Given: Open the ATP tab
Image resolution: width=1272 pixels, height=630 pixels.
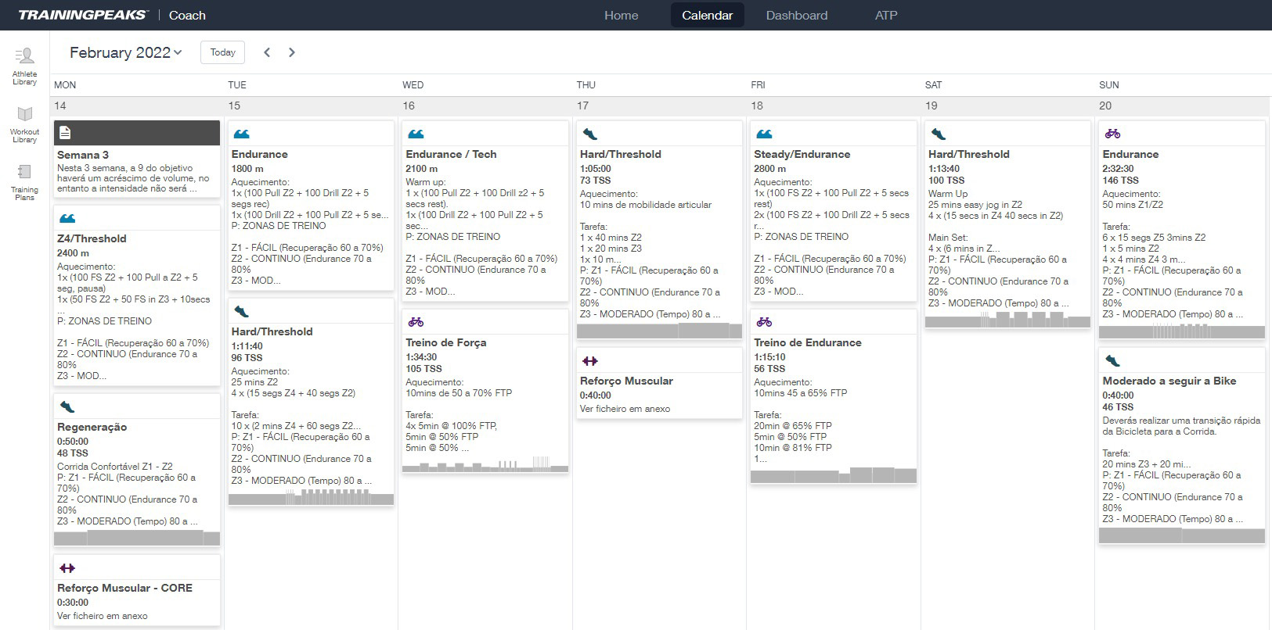Looking at the screenshot, I should [x=885, y=15].
